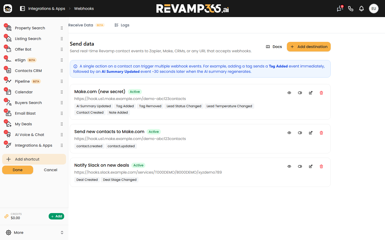Open the phone dialer icon in the header

[x=351, y=9]
